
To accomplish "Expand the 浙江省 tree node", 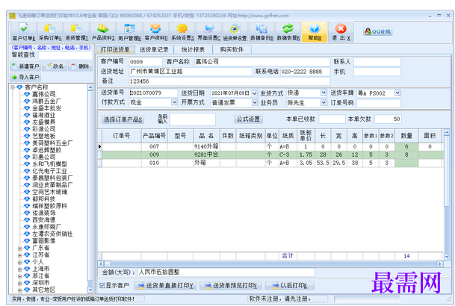I will pyautogui.click(x=19, y=276).
